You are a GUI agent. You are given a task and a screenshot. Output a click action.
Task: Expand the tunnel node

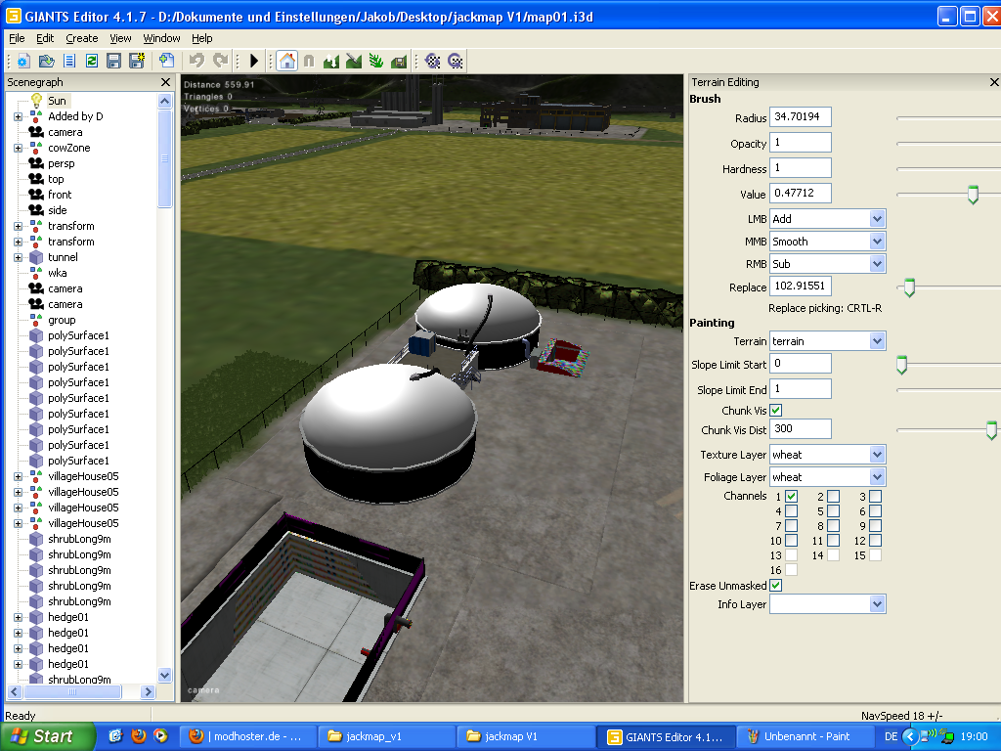18,257
